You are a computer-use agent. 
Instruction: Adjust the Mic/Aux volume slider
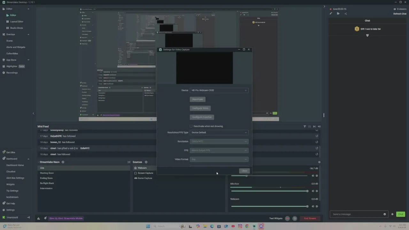(x=270, y=191)
